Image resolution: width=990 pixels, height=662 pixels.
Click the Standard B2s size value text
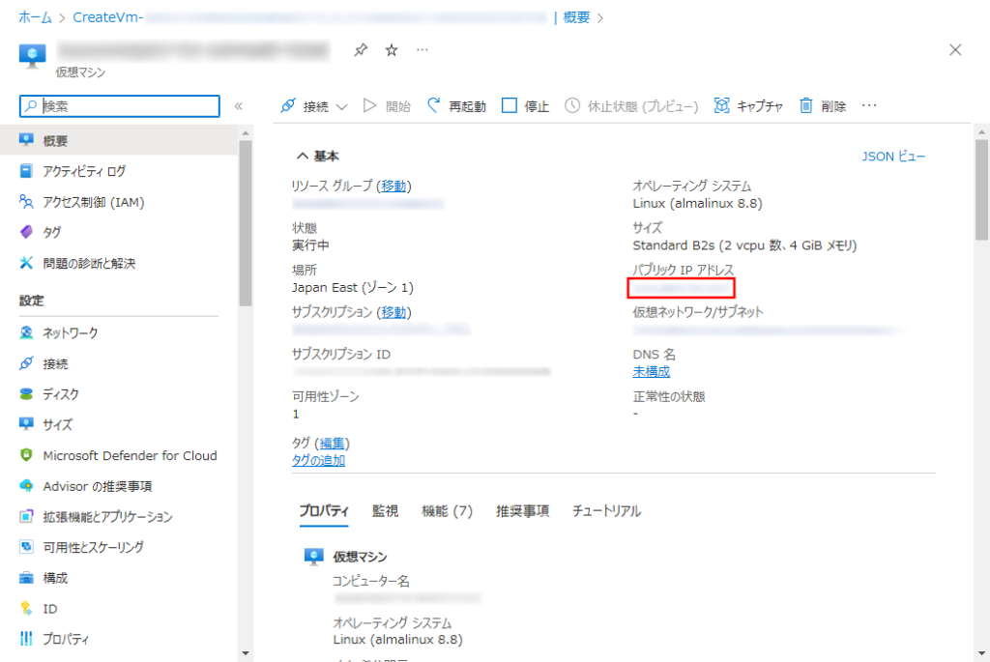pyautogui.click(x=744, y=245)
